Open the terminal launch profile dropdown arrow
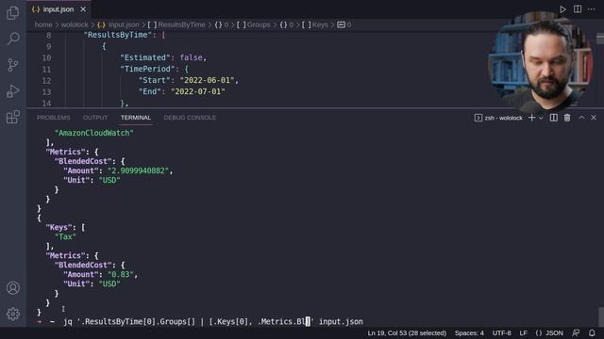Screen dimensions: 604x339 pyautogui.click(x=541, y=118)
